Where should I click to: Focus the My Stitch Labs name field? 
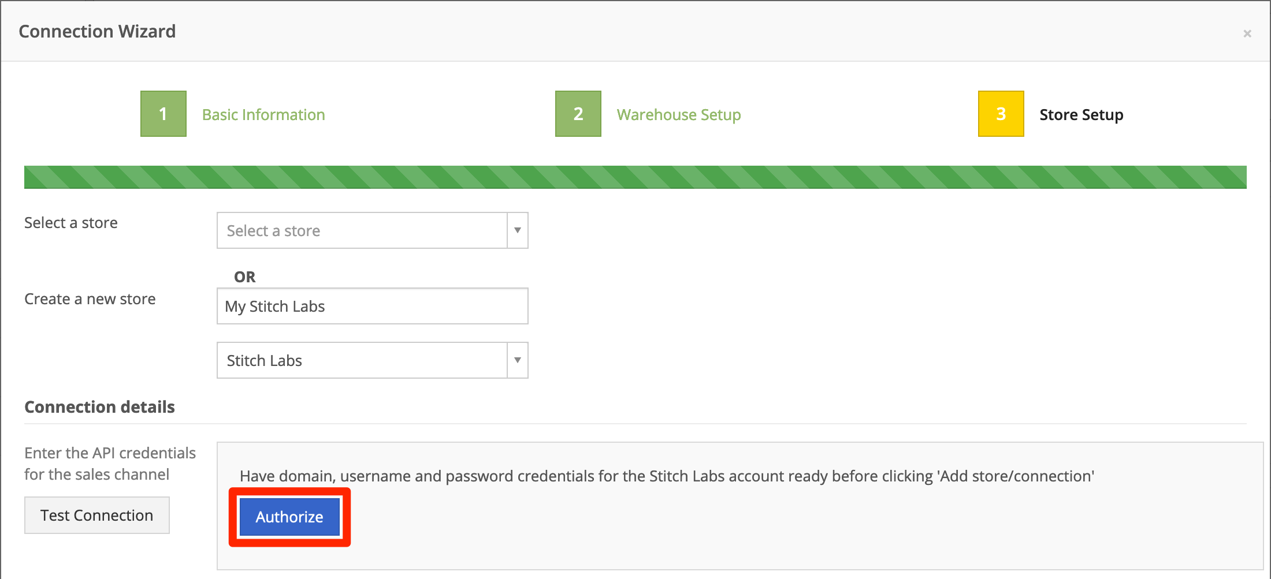[373, 306]
